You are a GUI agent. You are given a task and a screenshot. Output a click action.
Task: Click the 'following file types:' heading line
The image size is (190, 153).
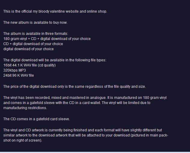(x=55, y=60)
